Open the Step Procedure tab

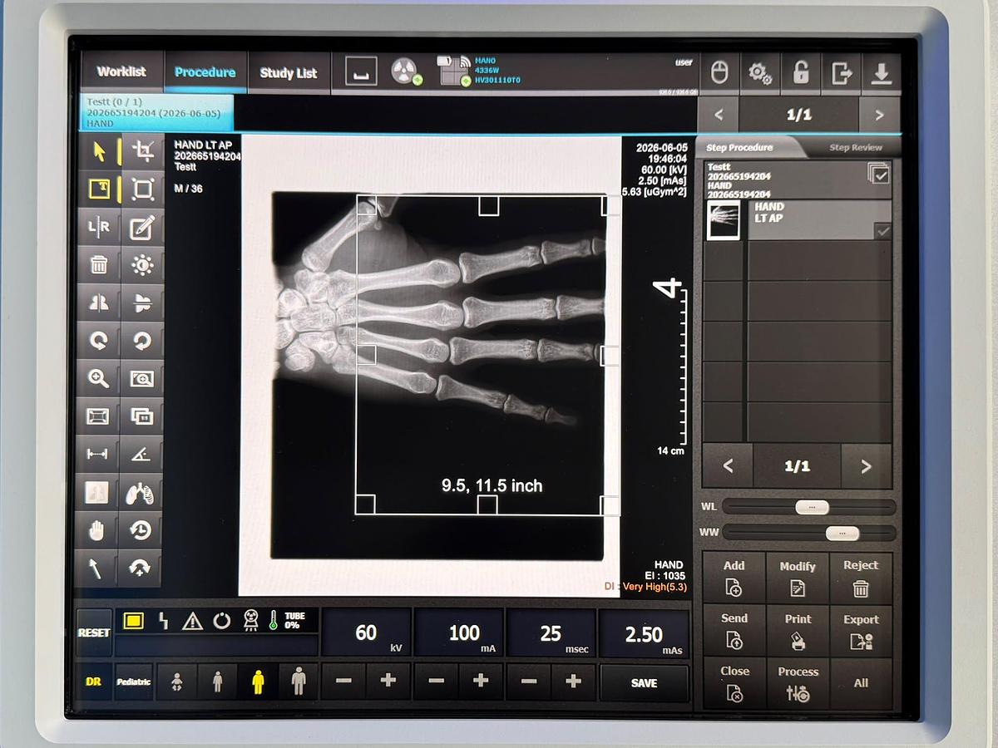739,148
